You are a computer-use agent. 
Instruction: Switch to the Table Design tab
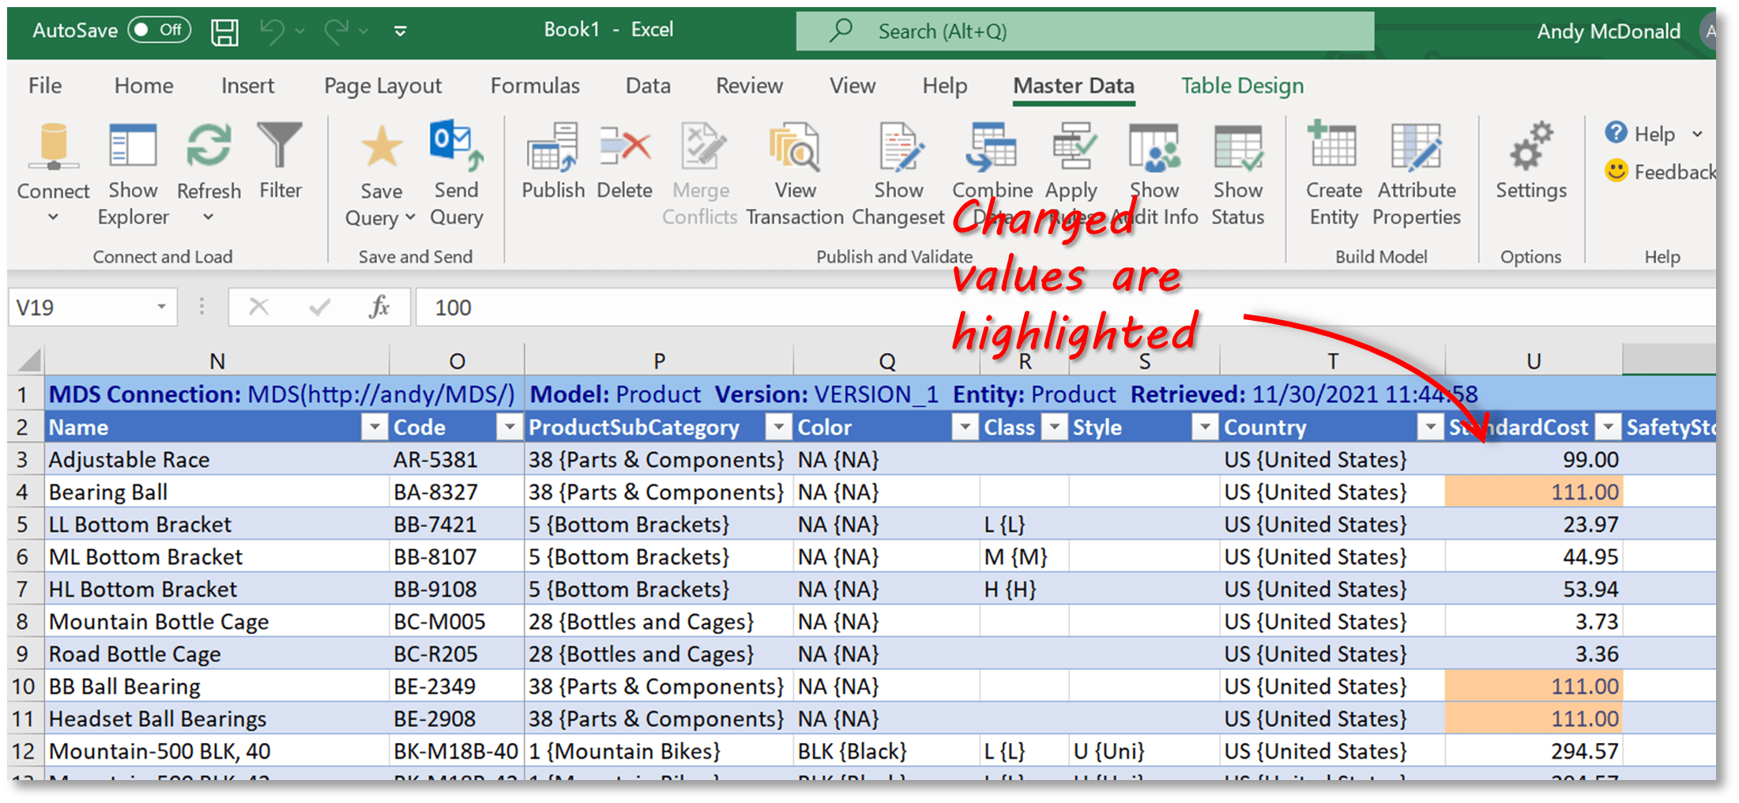point(1242,85)
